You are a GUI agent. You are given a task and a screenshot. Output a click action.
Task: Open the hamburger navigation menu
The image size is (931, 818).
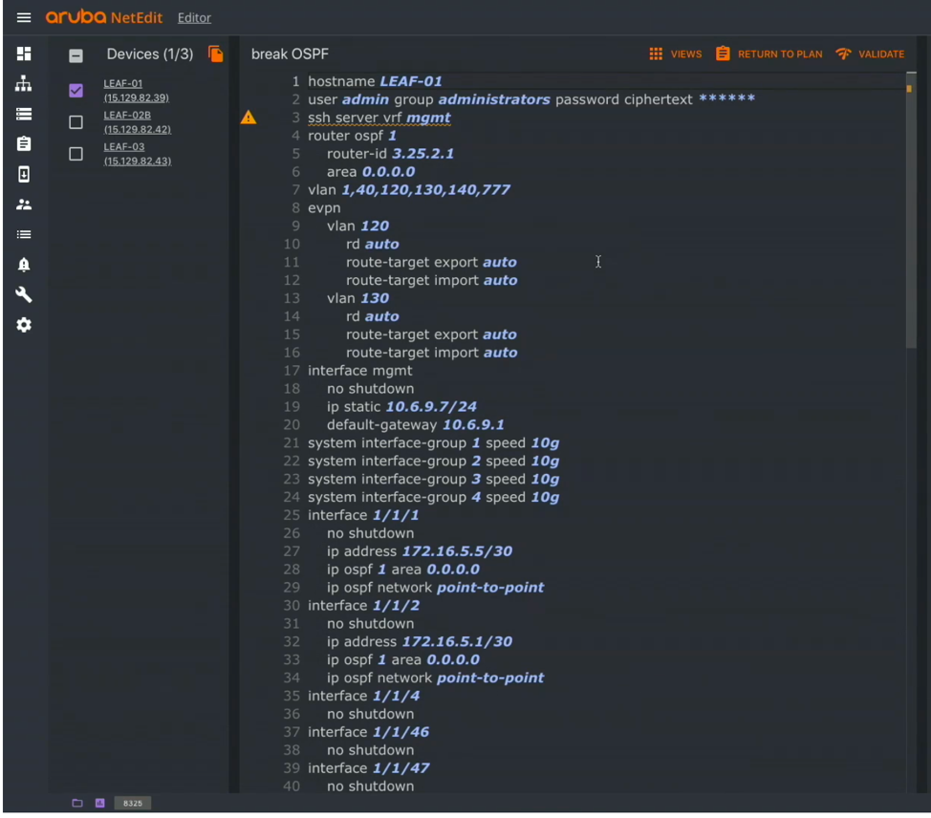click(24, 17)
